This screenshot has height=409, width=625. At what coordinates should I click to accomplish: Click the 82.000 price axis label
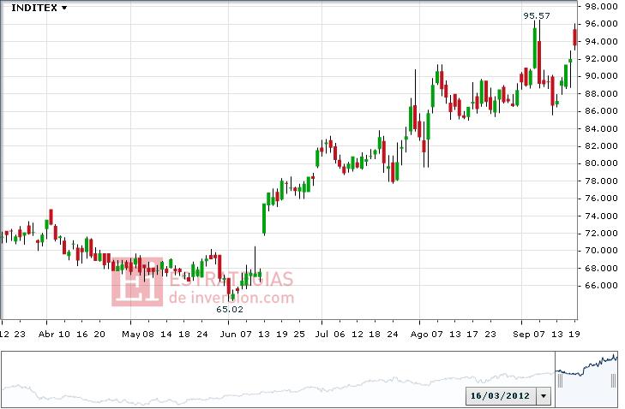coord(601,146)
